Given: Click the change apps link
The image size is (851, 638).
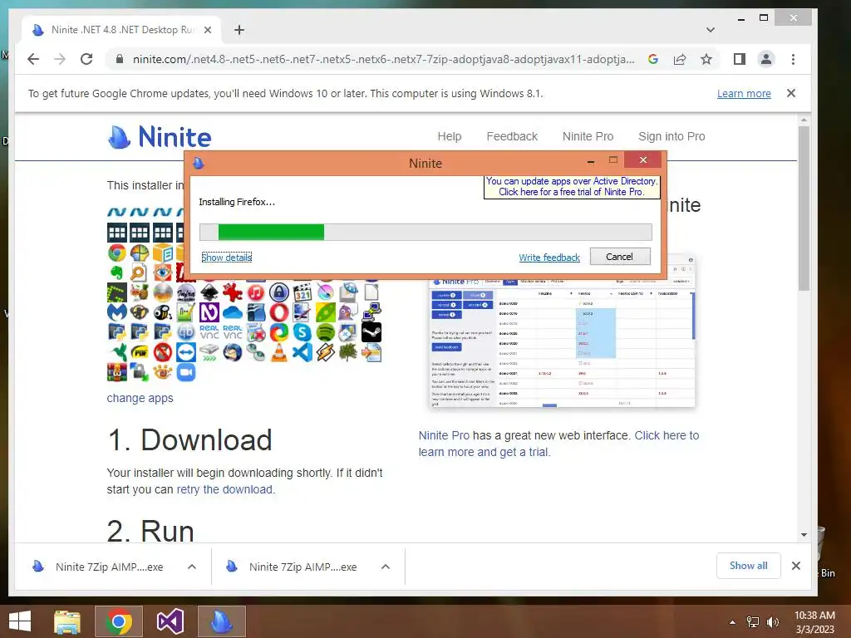Looking at the screenshot, I should [x=140, y=398].
